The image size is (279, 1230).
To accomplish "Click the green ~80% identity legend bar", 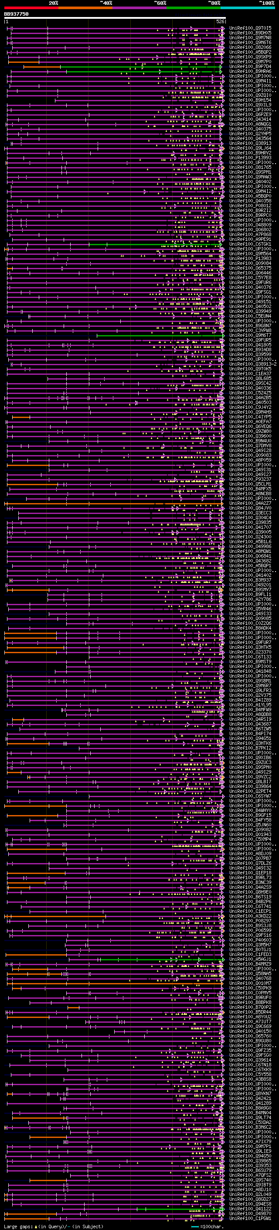I will click(x=194, y=8).
